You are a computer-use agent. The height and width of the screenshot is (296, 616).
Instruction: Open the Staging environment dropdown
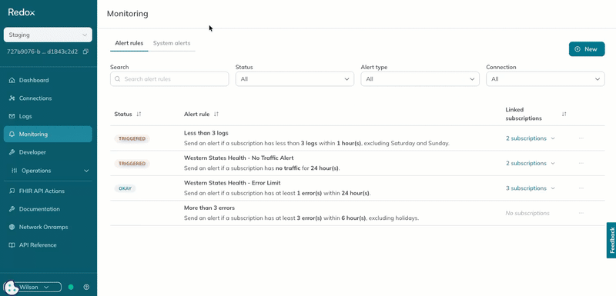pyautogui.click(x=48, y=35)
